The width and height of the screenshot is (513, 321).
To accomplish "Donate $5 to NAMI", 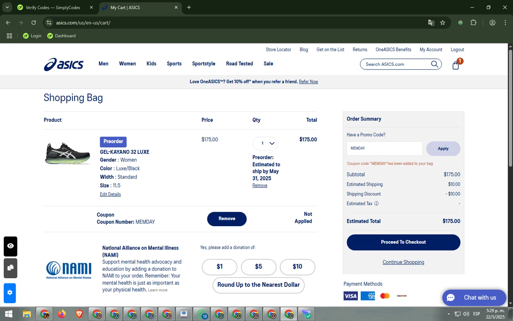I will click(x=259, y=267).
